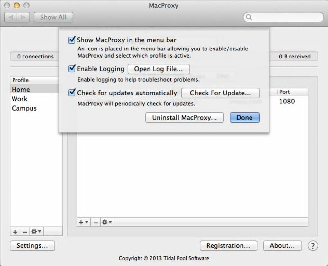Open profile list gear action menu
The width and height of the screenshot is (328, 266).
click(36, 232)
